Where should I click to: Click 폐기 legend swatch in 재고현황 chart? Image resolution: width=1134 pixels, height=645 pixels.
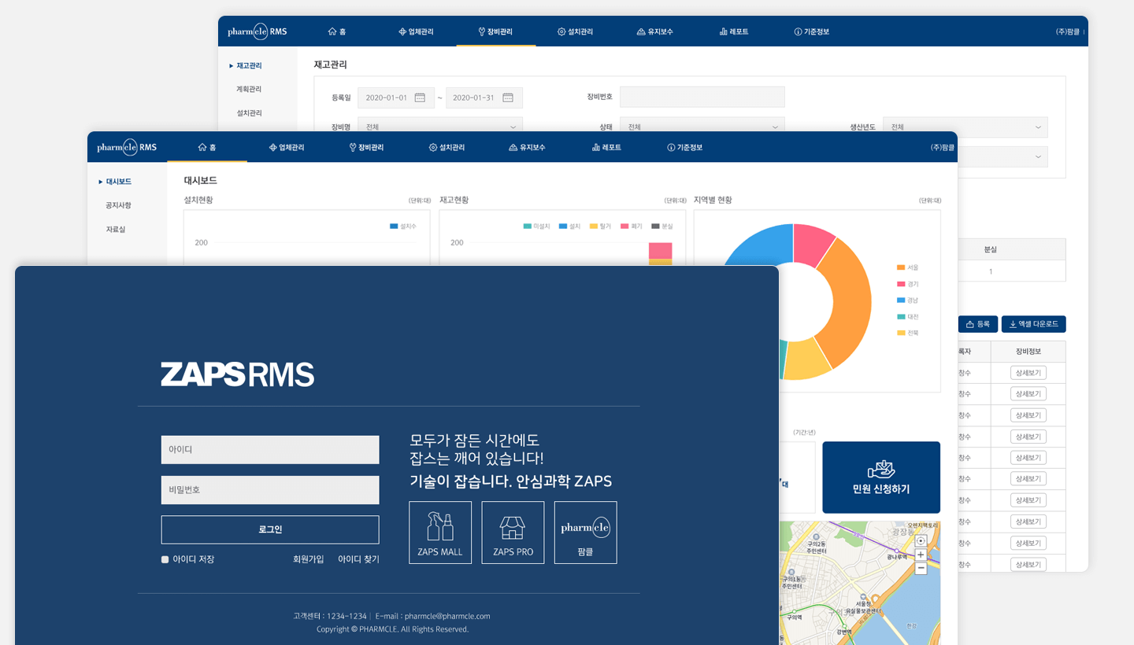point(624,227)
